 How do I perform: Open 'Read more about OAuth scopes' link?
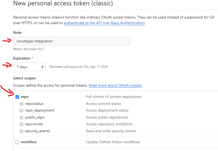tap(115, 86)
